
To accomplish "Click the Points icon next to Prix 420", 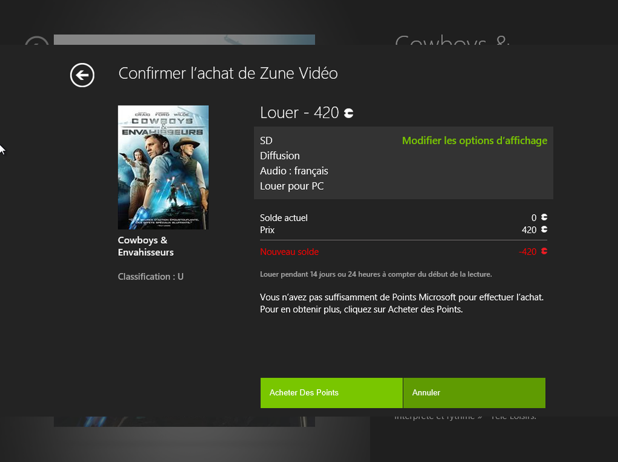I will (x=543, y=230).
